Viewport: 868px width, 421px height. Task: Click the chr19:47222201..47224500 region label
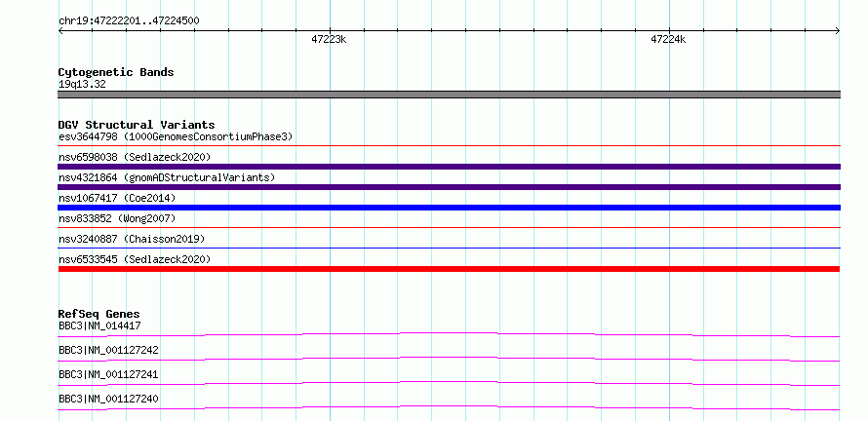tap(129, 21)
